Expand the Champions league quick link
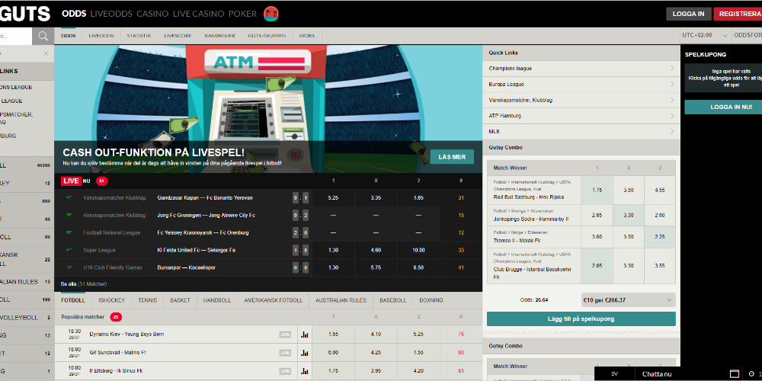 point(581,69)
